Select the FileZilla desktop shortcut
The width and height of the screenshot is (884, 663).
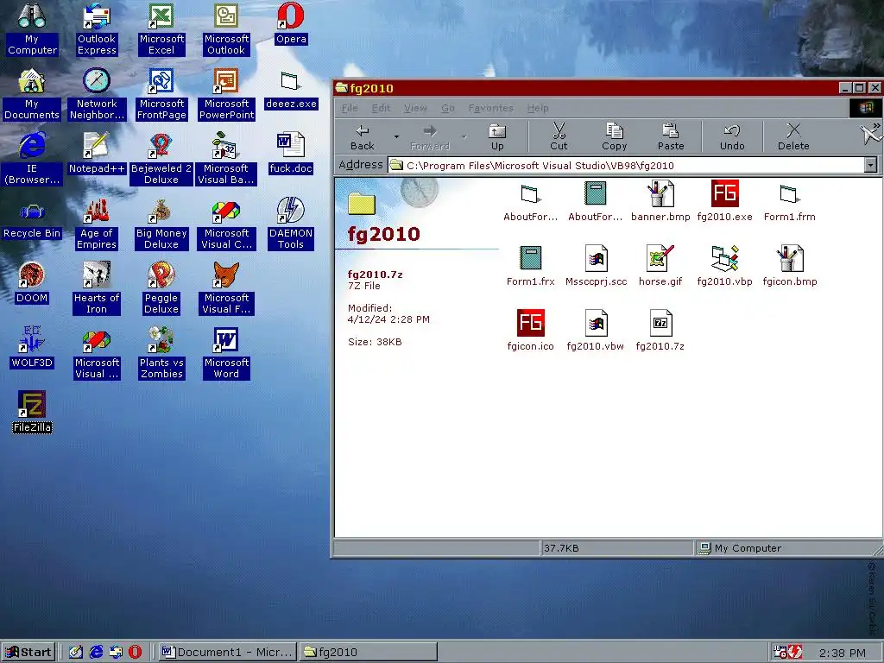click(32, 413)
